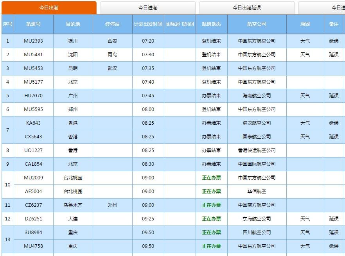The image size is (345, 256).
Task: Select flight number MU4758
Action: (x=34, y=246)
